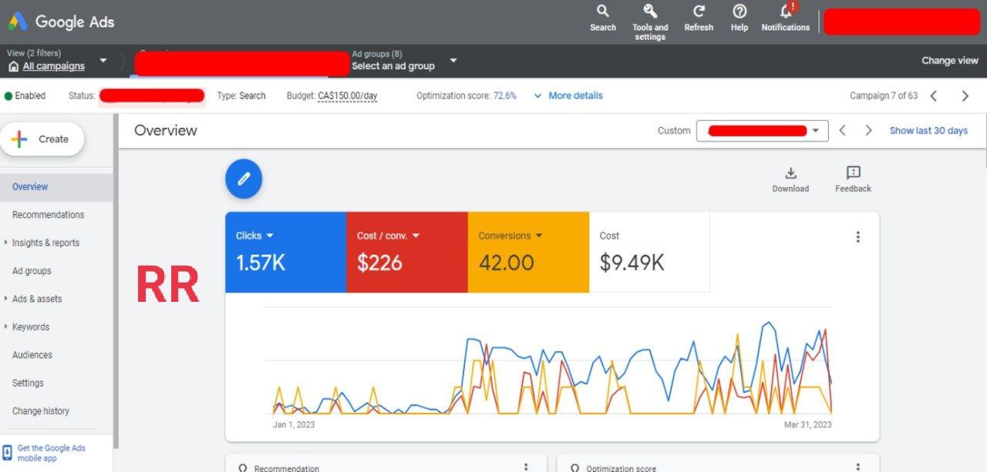
Task: Open the custom date range dropdown
Action: point(815,131)
